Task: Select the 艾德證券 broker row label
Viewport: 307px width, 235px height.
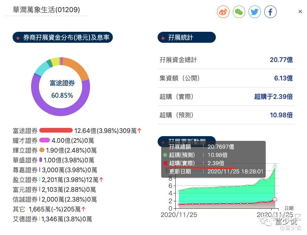Action: (25, 219)
